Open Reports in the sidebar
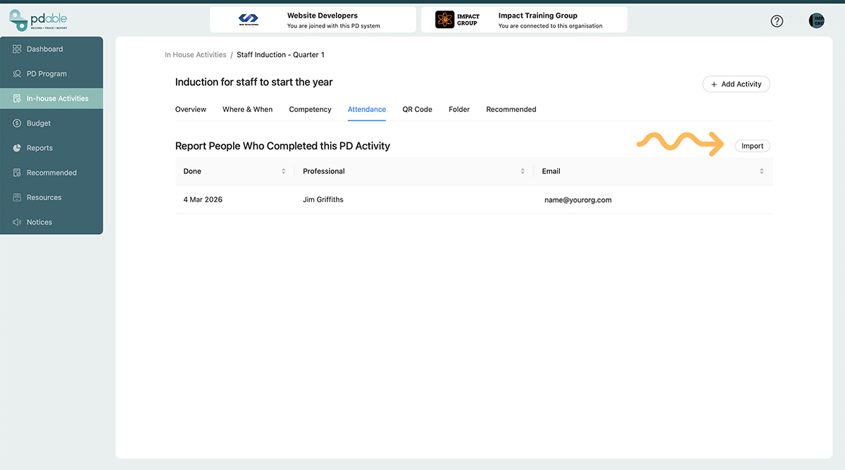The height and width of the screenshot is (470, 845). point(51,148)
